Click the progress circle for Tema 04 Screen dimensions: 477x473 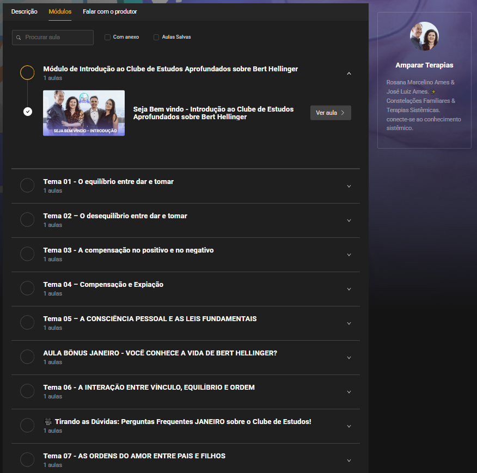[27, 288]
